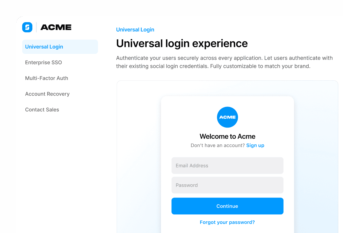The image size is (343, 233).
Task: Open the Contact Sales page
Action: pos(42,110)
